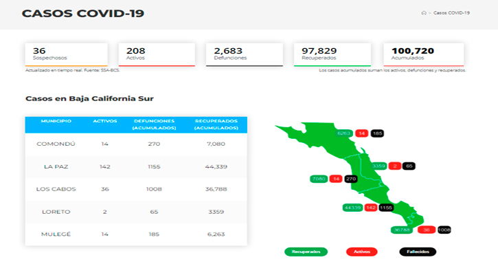Viewport: 498px width, 275px height.
Task: Click the Activos column header in table
Action: pos(105,121)
